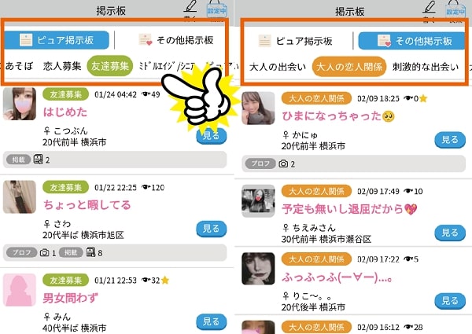Image resolution: width=472 pixels, height=334 pixels.
Task: Click 見る button for さわ's post
Action: click(212, 229)
